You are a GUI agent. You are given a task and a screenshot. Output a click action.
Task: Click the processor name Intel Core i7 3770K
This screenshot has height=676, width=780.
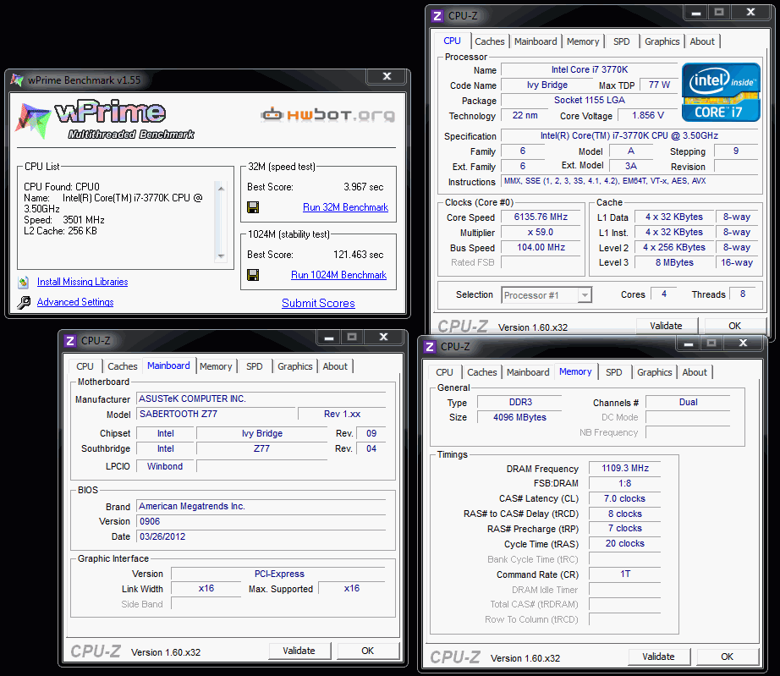tap(590, 69)
